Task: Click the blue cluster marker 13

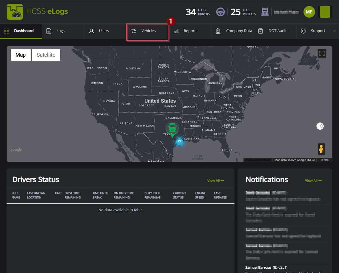Action: coord(179,142)
